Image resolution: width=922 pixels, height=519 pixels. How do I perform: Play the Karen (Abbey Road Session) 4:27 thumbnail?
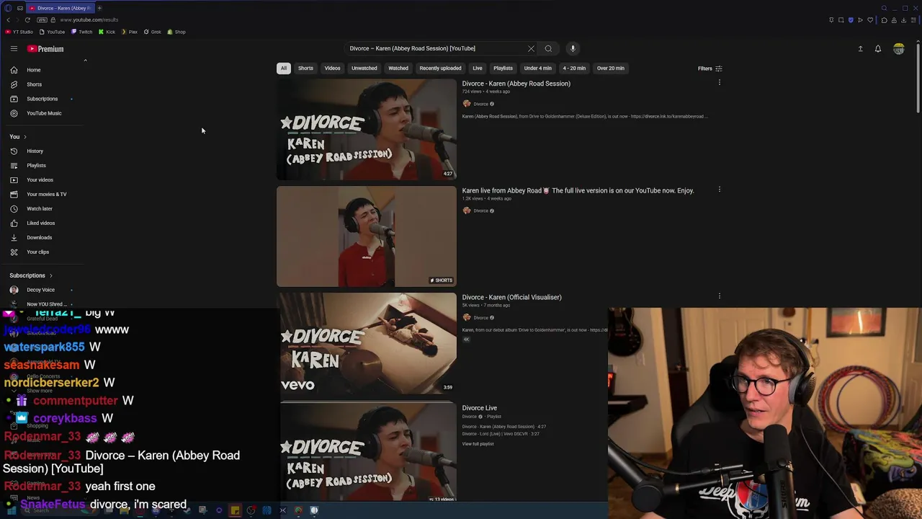click(x=367, y=129)
